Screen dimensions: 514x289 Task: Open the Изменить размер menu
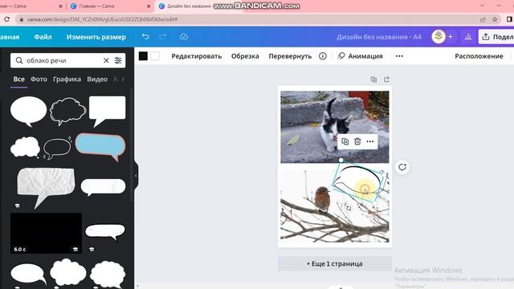96,37
